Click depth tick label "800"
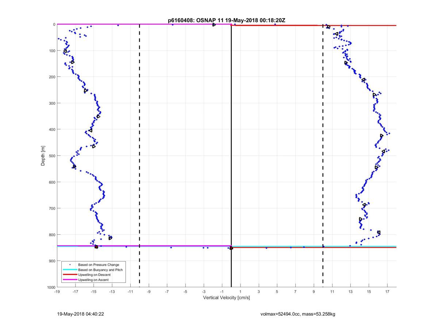 pos(52,235)
